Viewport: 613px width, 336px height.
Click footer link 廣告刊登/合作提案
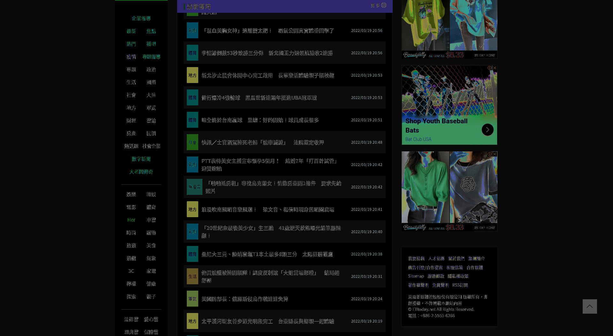[x=425, y=267]
